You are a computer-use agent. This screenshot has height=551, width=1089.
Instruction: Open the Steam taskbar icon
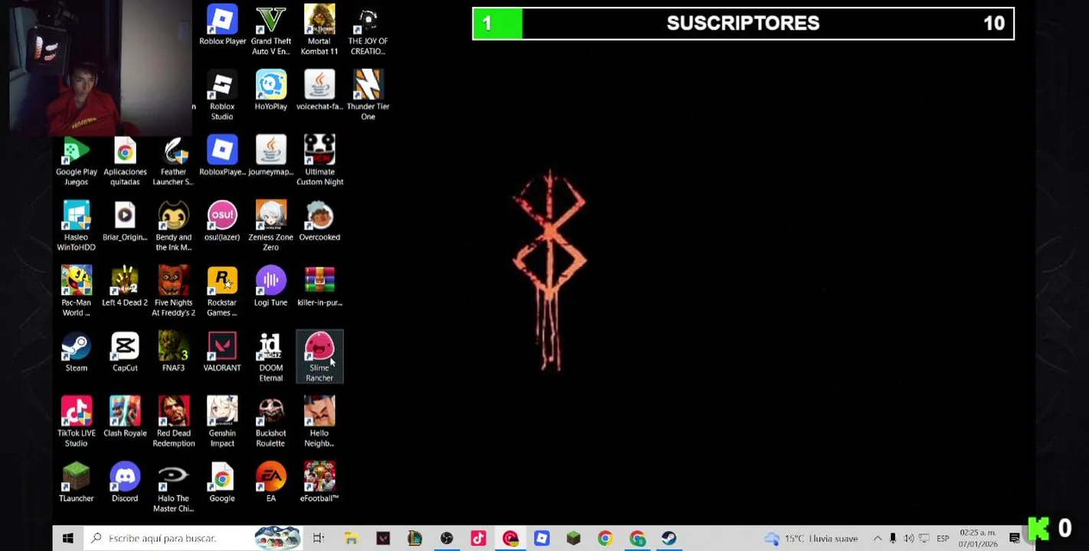pos(669,538)
